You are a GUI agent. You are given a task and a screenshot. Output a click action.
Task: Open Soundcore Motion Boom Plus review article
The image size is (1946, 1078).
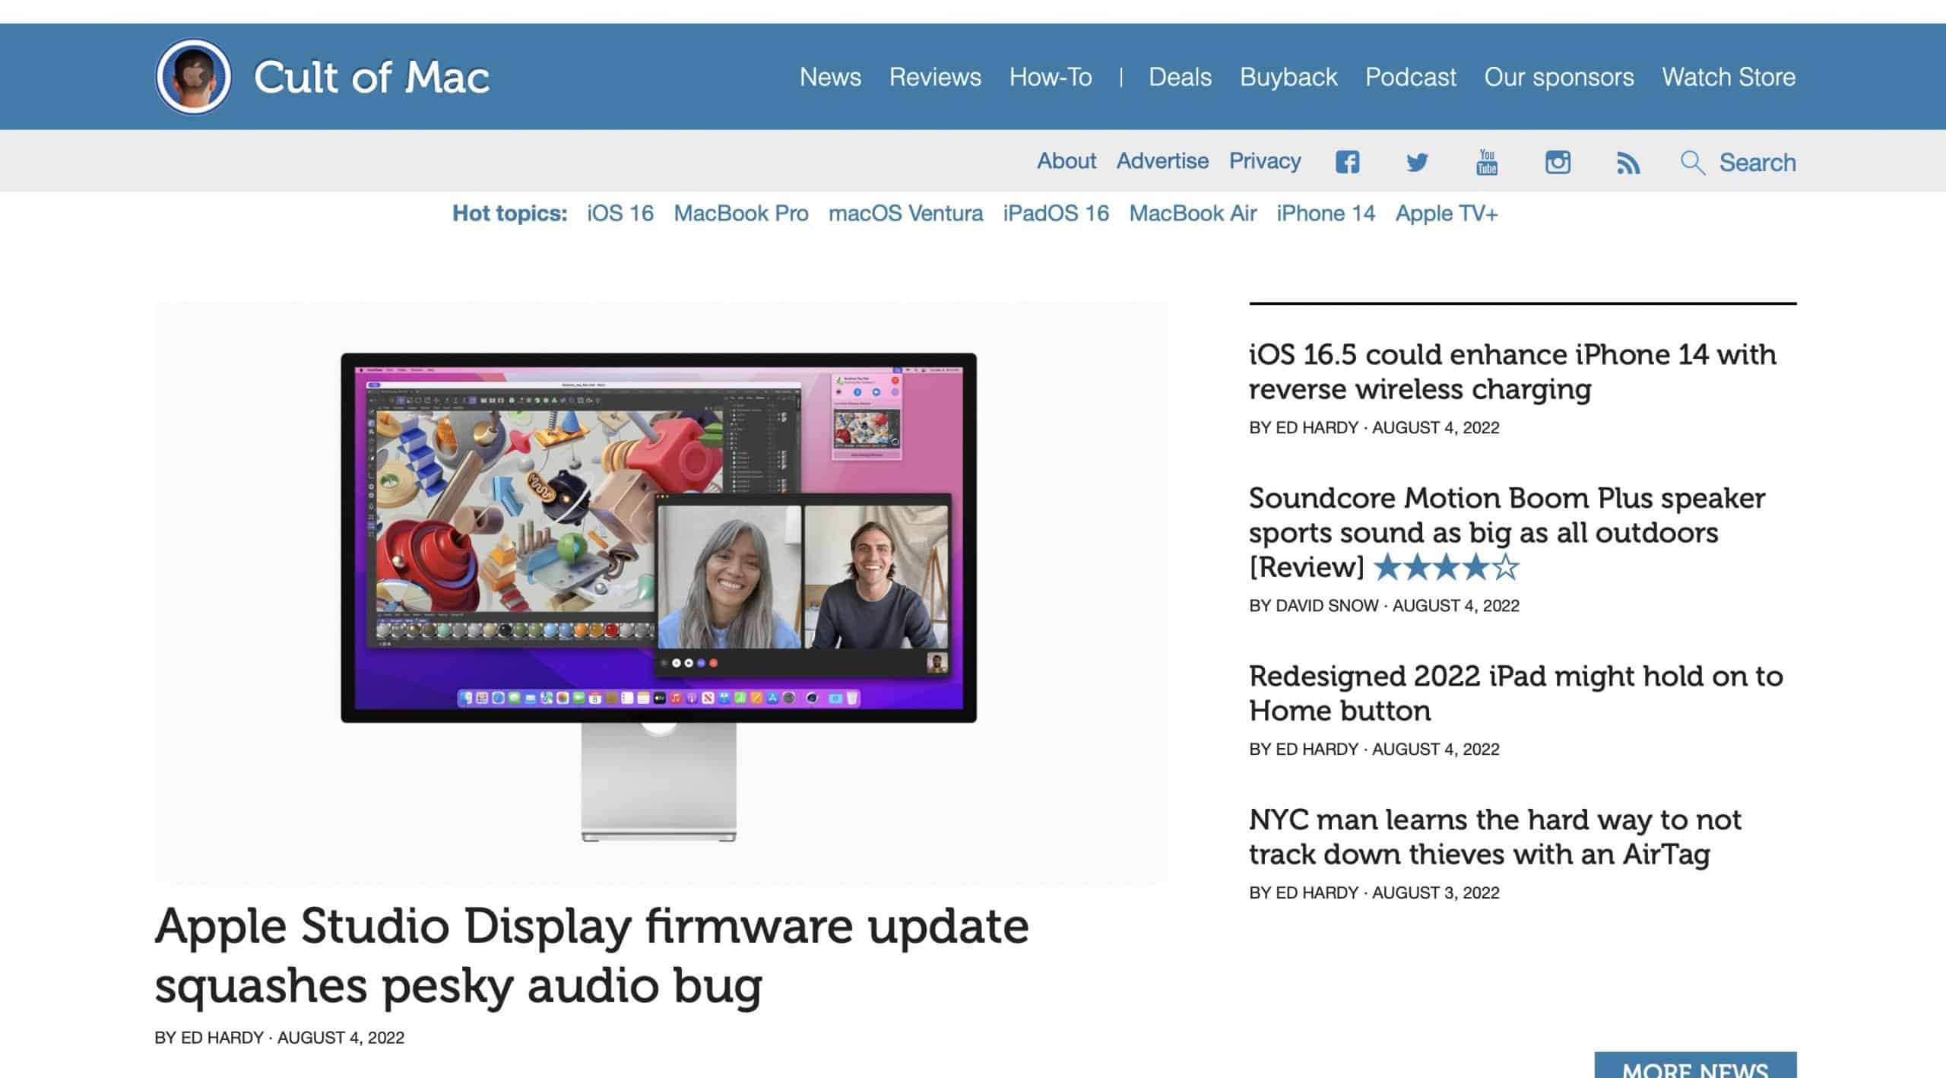[1507, 532]
